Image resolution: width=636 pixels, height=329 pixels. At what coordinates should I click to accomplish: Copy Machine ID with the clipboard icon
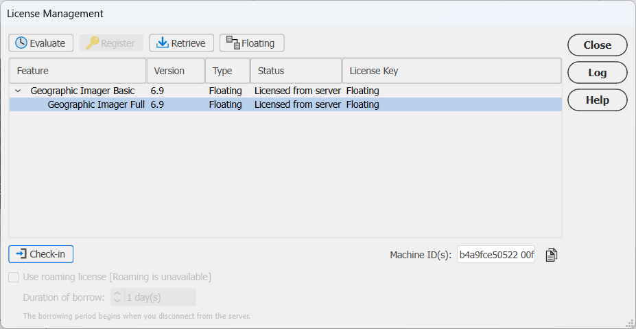point(551,255)
